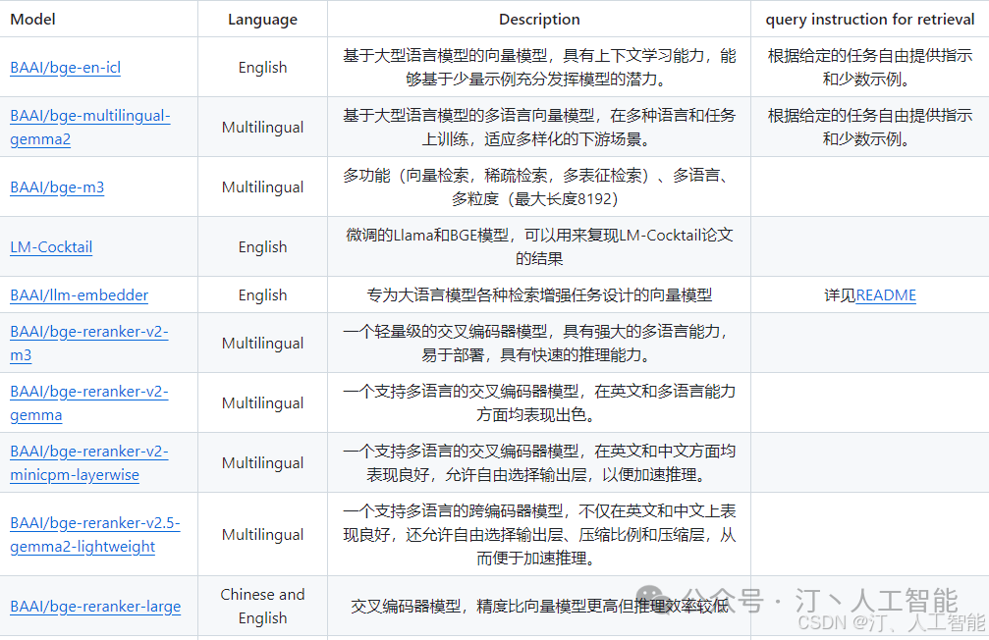Open the BAAI/bge-reranker-v2-m3 link

[89, 343]
